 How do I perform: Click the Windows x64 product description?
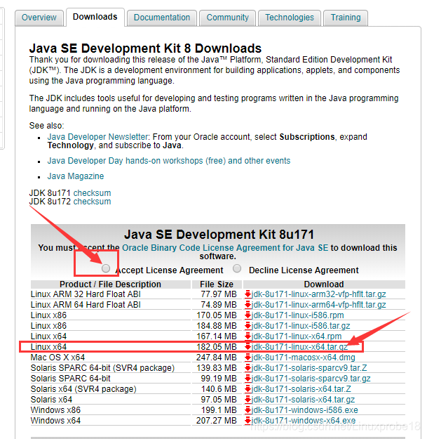55,421
